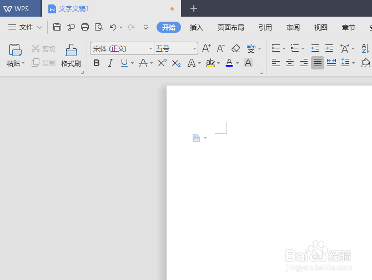
Task: Click the Phonetic Guide (wén) icon
Action: tap(251, 48)
